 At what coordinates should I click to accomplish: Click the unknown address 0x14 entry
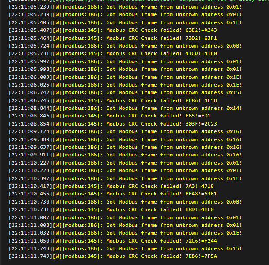tap(234, 108)
